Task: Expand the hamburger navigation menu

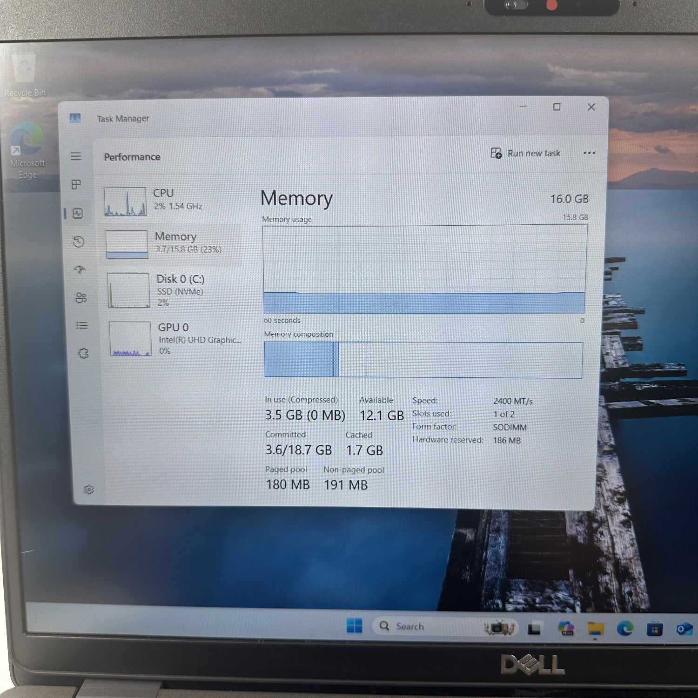Action: pyautogui.click(x=76, y=156)
